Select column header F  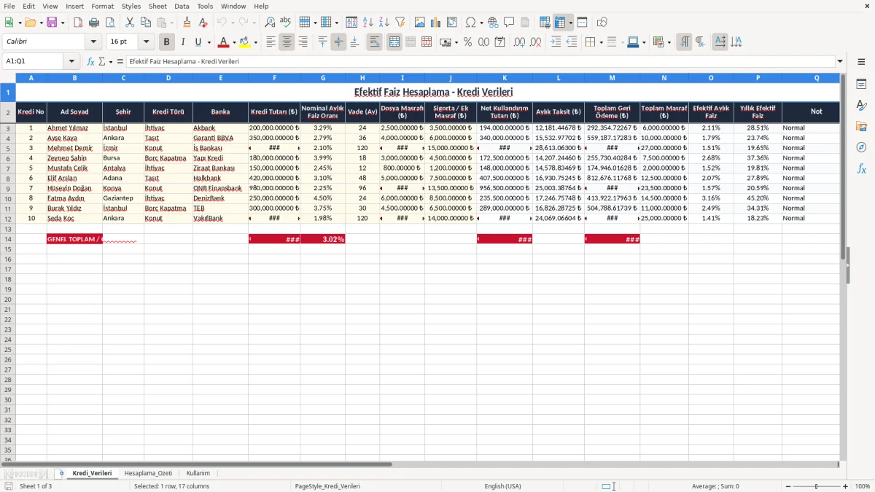click(274, 77)
